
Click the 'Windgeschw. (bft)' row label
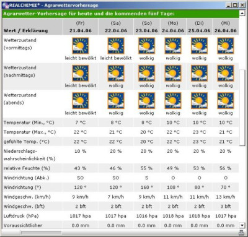[24, 206]
